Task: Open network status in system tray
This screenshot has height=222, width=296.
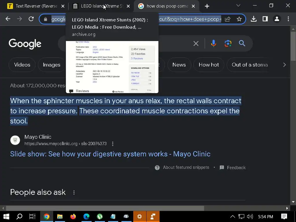Action: pyautogui.click(x=241, y=217)
